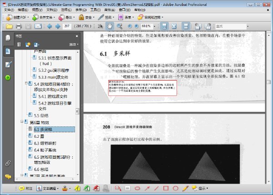Open the find options dropdown arrow
Viewport: 273px width, 195px height.
pyautogui.click(x=248, y=26)
